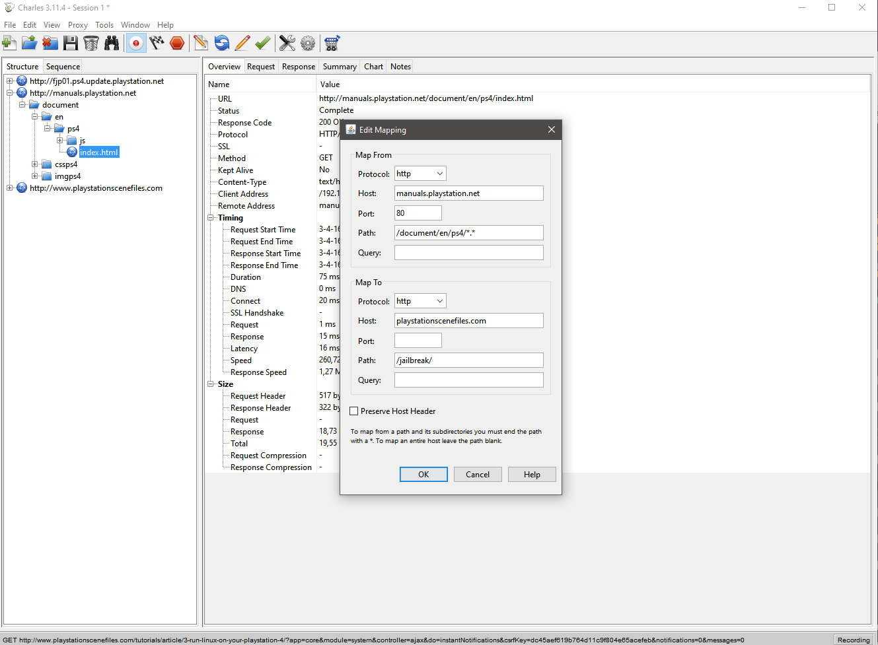Collapse the manuals.playstation.net tree node

(9, 93)
